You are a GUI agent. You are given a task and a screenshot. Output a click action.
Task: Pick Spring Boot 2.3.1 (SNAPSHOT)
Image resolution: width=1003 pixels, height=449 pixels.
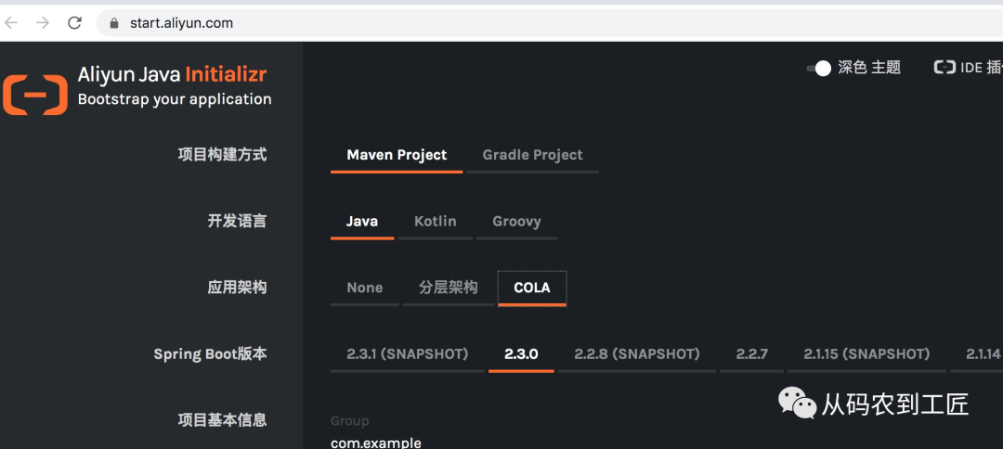pos(408,354)
